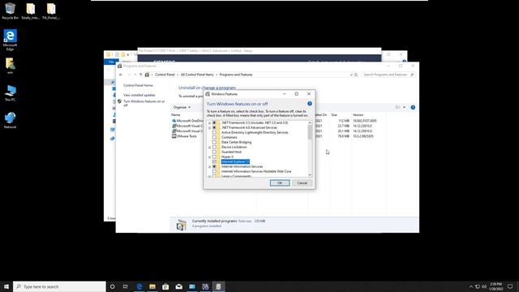Select Microsoft OneDrive program entry

pyautogui.click(x=187, y=121)
